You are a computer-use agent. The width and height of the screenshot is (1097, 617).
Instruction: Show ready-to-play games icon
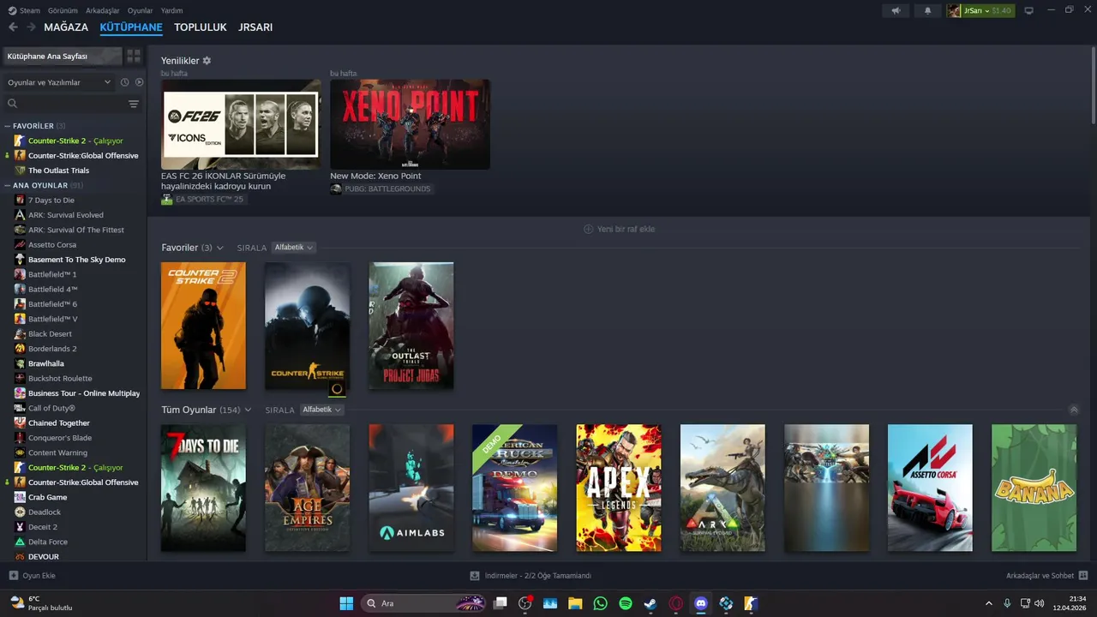[139, 82]
